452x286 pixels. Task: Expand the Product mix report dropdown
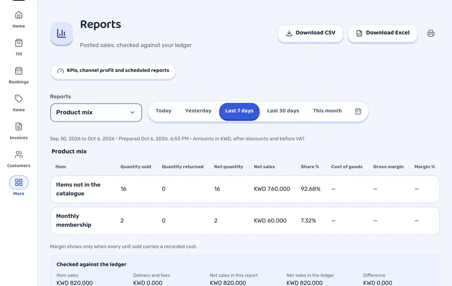click(x=96, y=112)
